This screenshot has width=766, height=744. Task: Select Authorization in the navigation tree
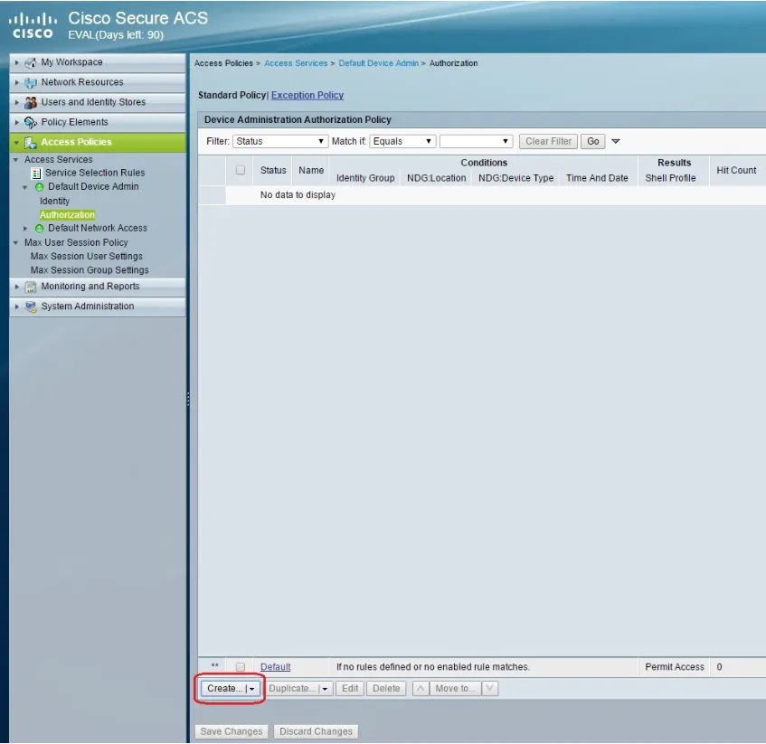coord(67,215)
